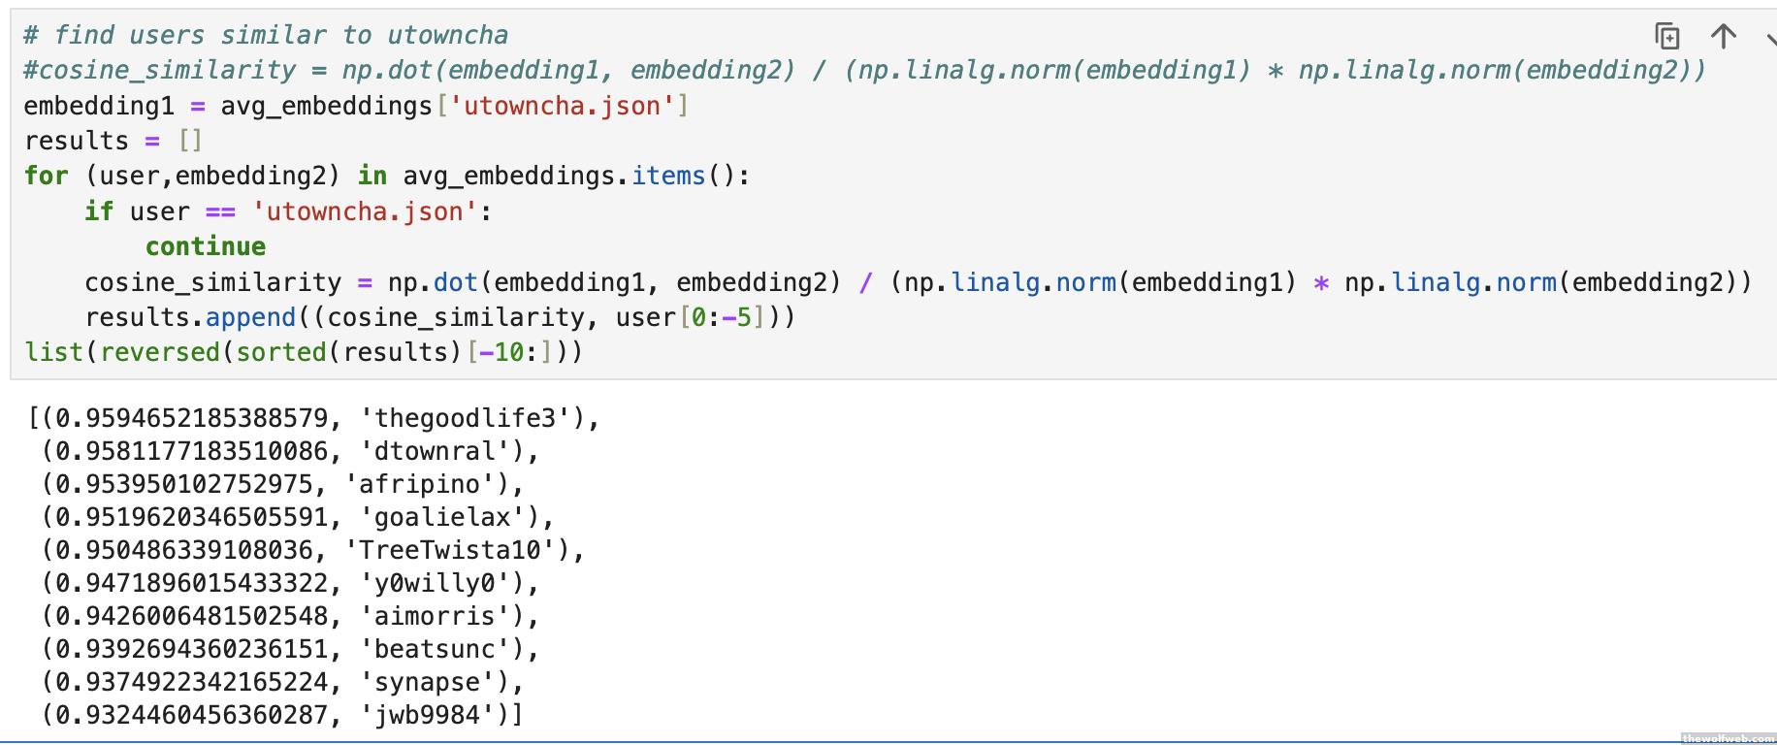The width and height of the screenshot is (1777, 745).
Task: Click the 'continue' statement
Action: [206, 246]
